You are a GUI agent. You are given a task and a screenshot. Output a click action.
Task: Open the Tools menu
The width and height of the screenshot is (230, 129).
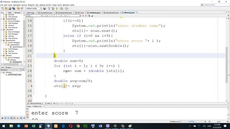[x=60, y=5]
